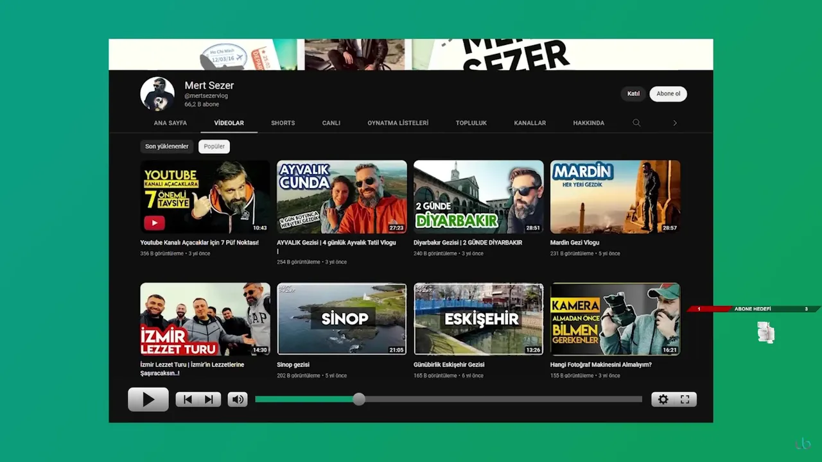Click the 202 B görüntüleme text

tap(299, 375)
